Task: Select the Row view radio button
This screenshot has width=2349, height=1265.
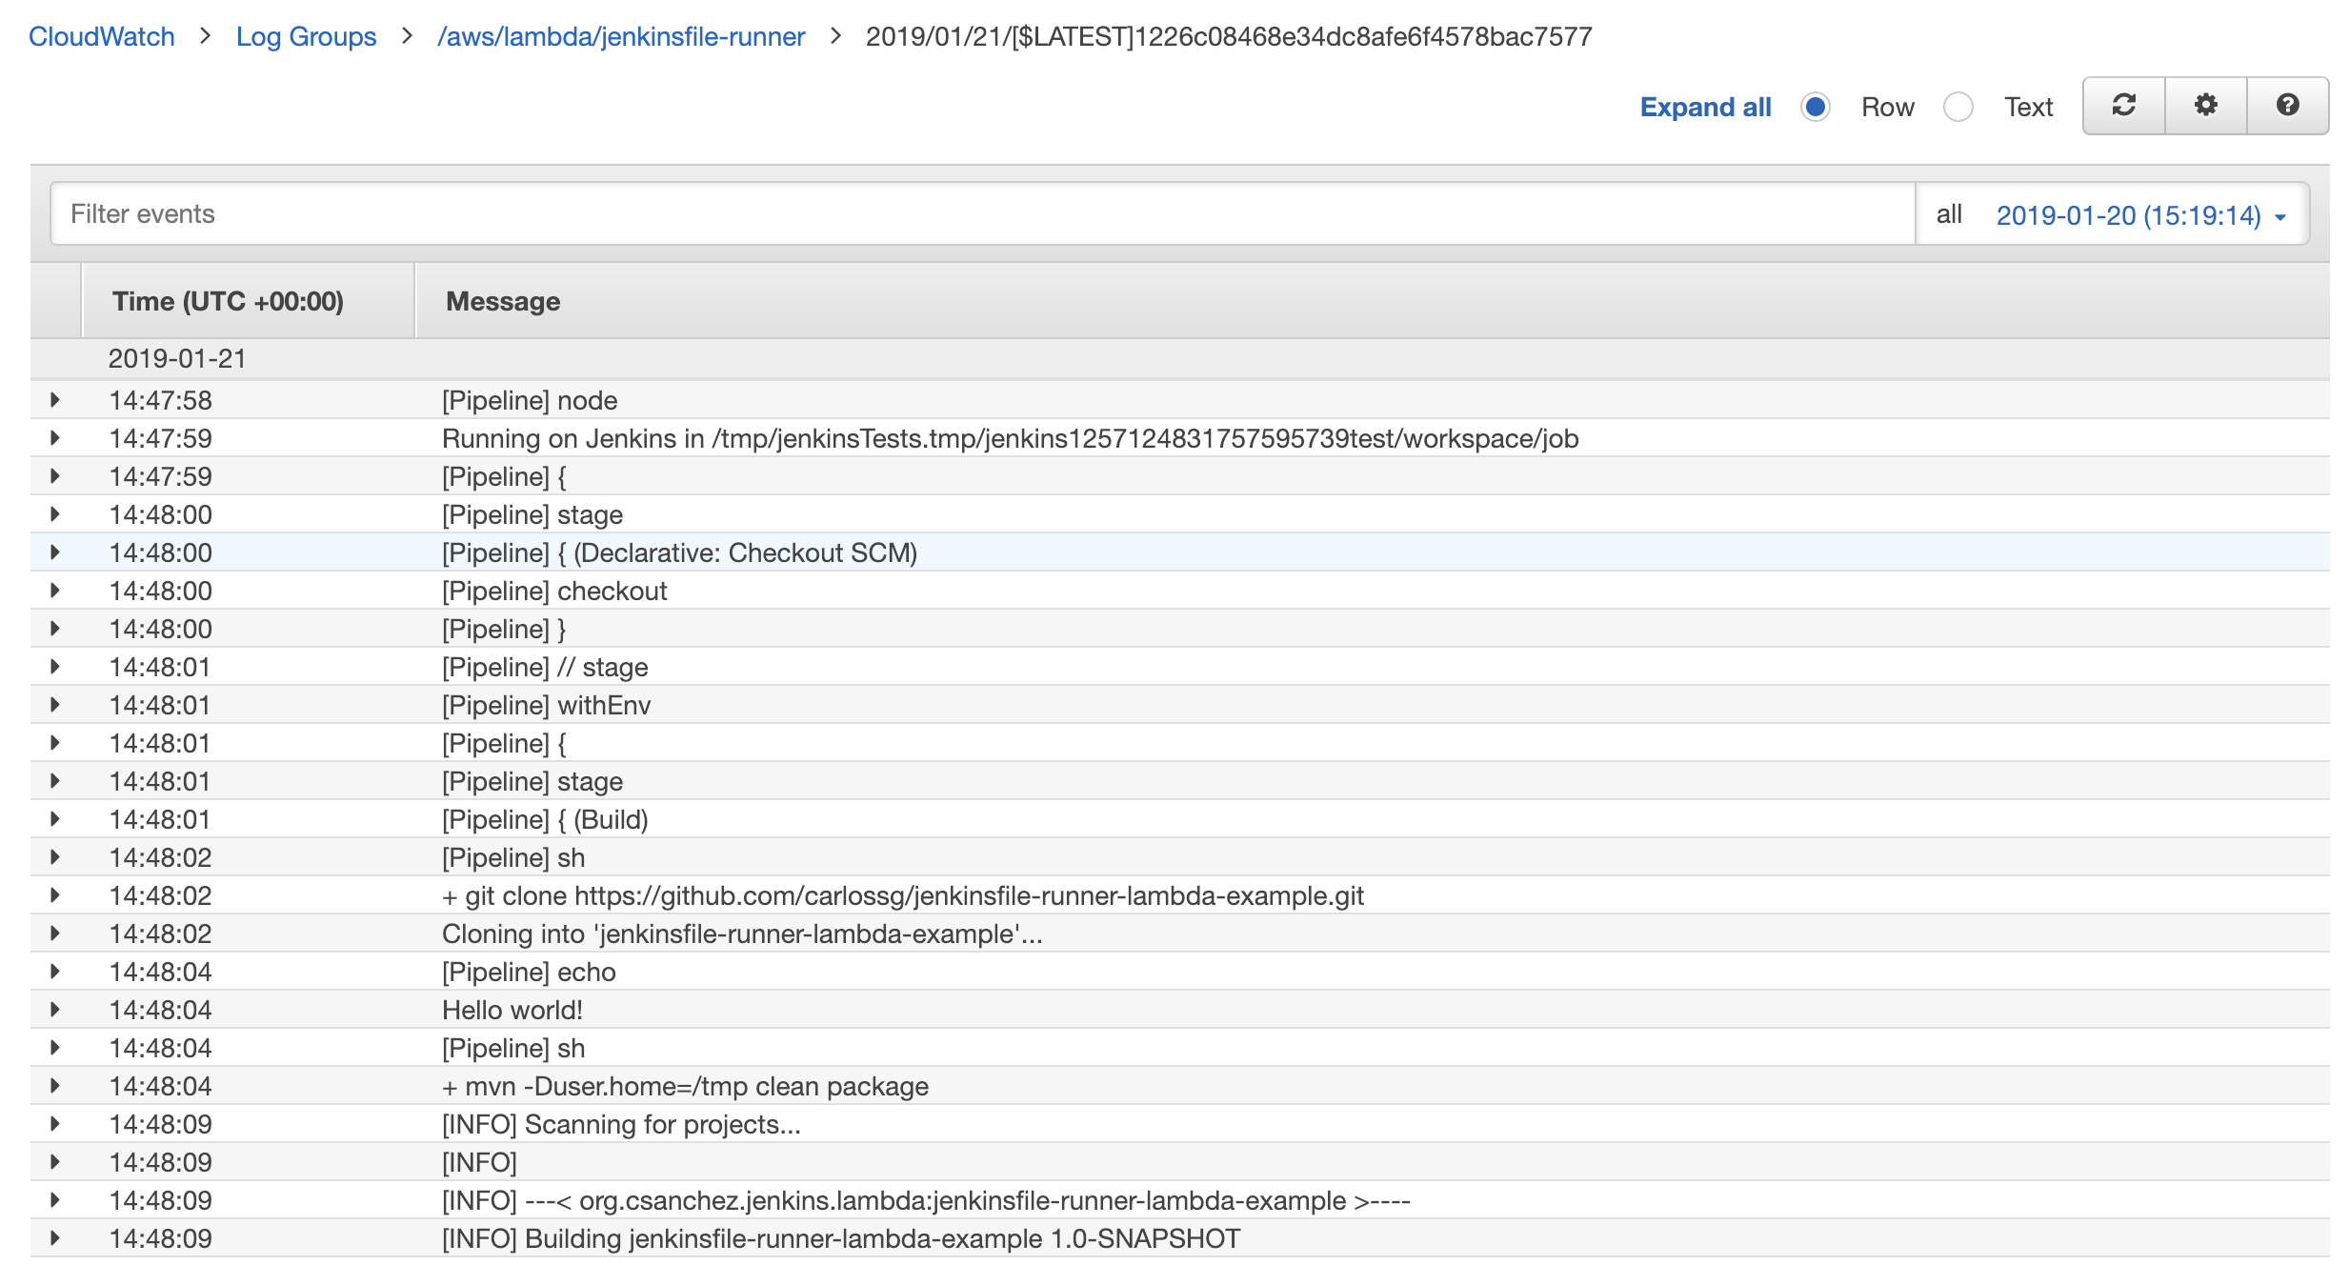Action: pyautogui.click(x=1816, y=107)
